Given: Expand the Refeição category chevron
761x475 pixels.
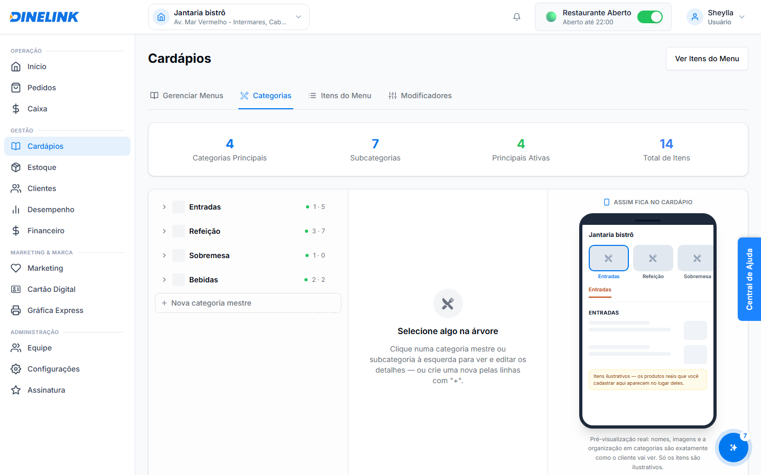Looking at the screenshot, I should (164, 231).
